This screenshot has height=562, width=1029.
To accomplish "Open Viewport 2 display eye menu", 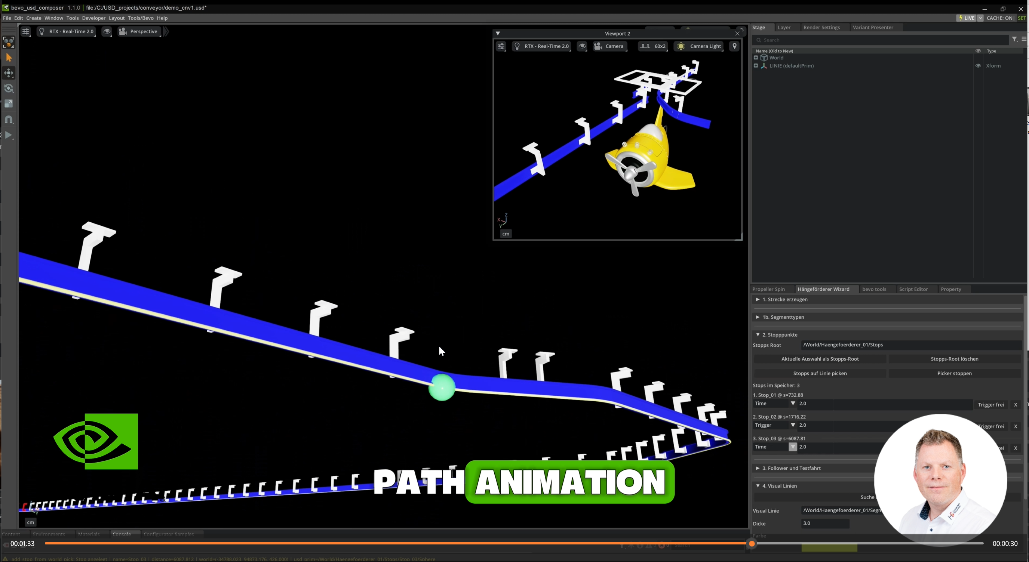I will coord(582,46).
